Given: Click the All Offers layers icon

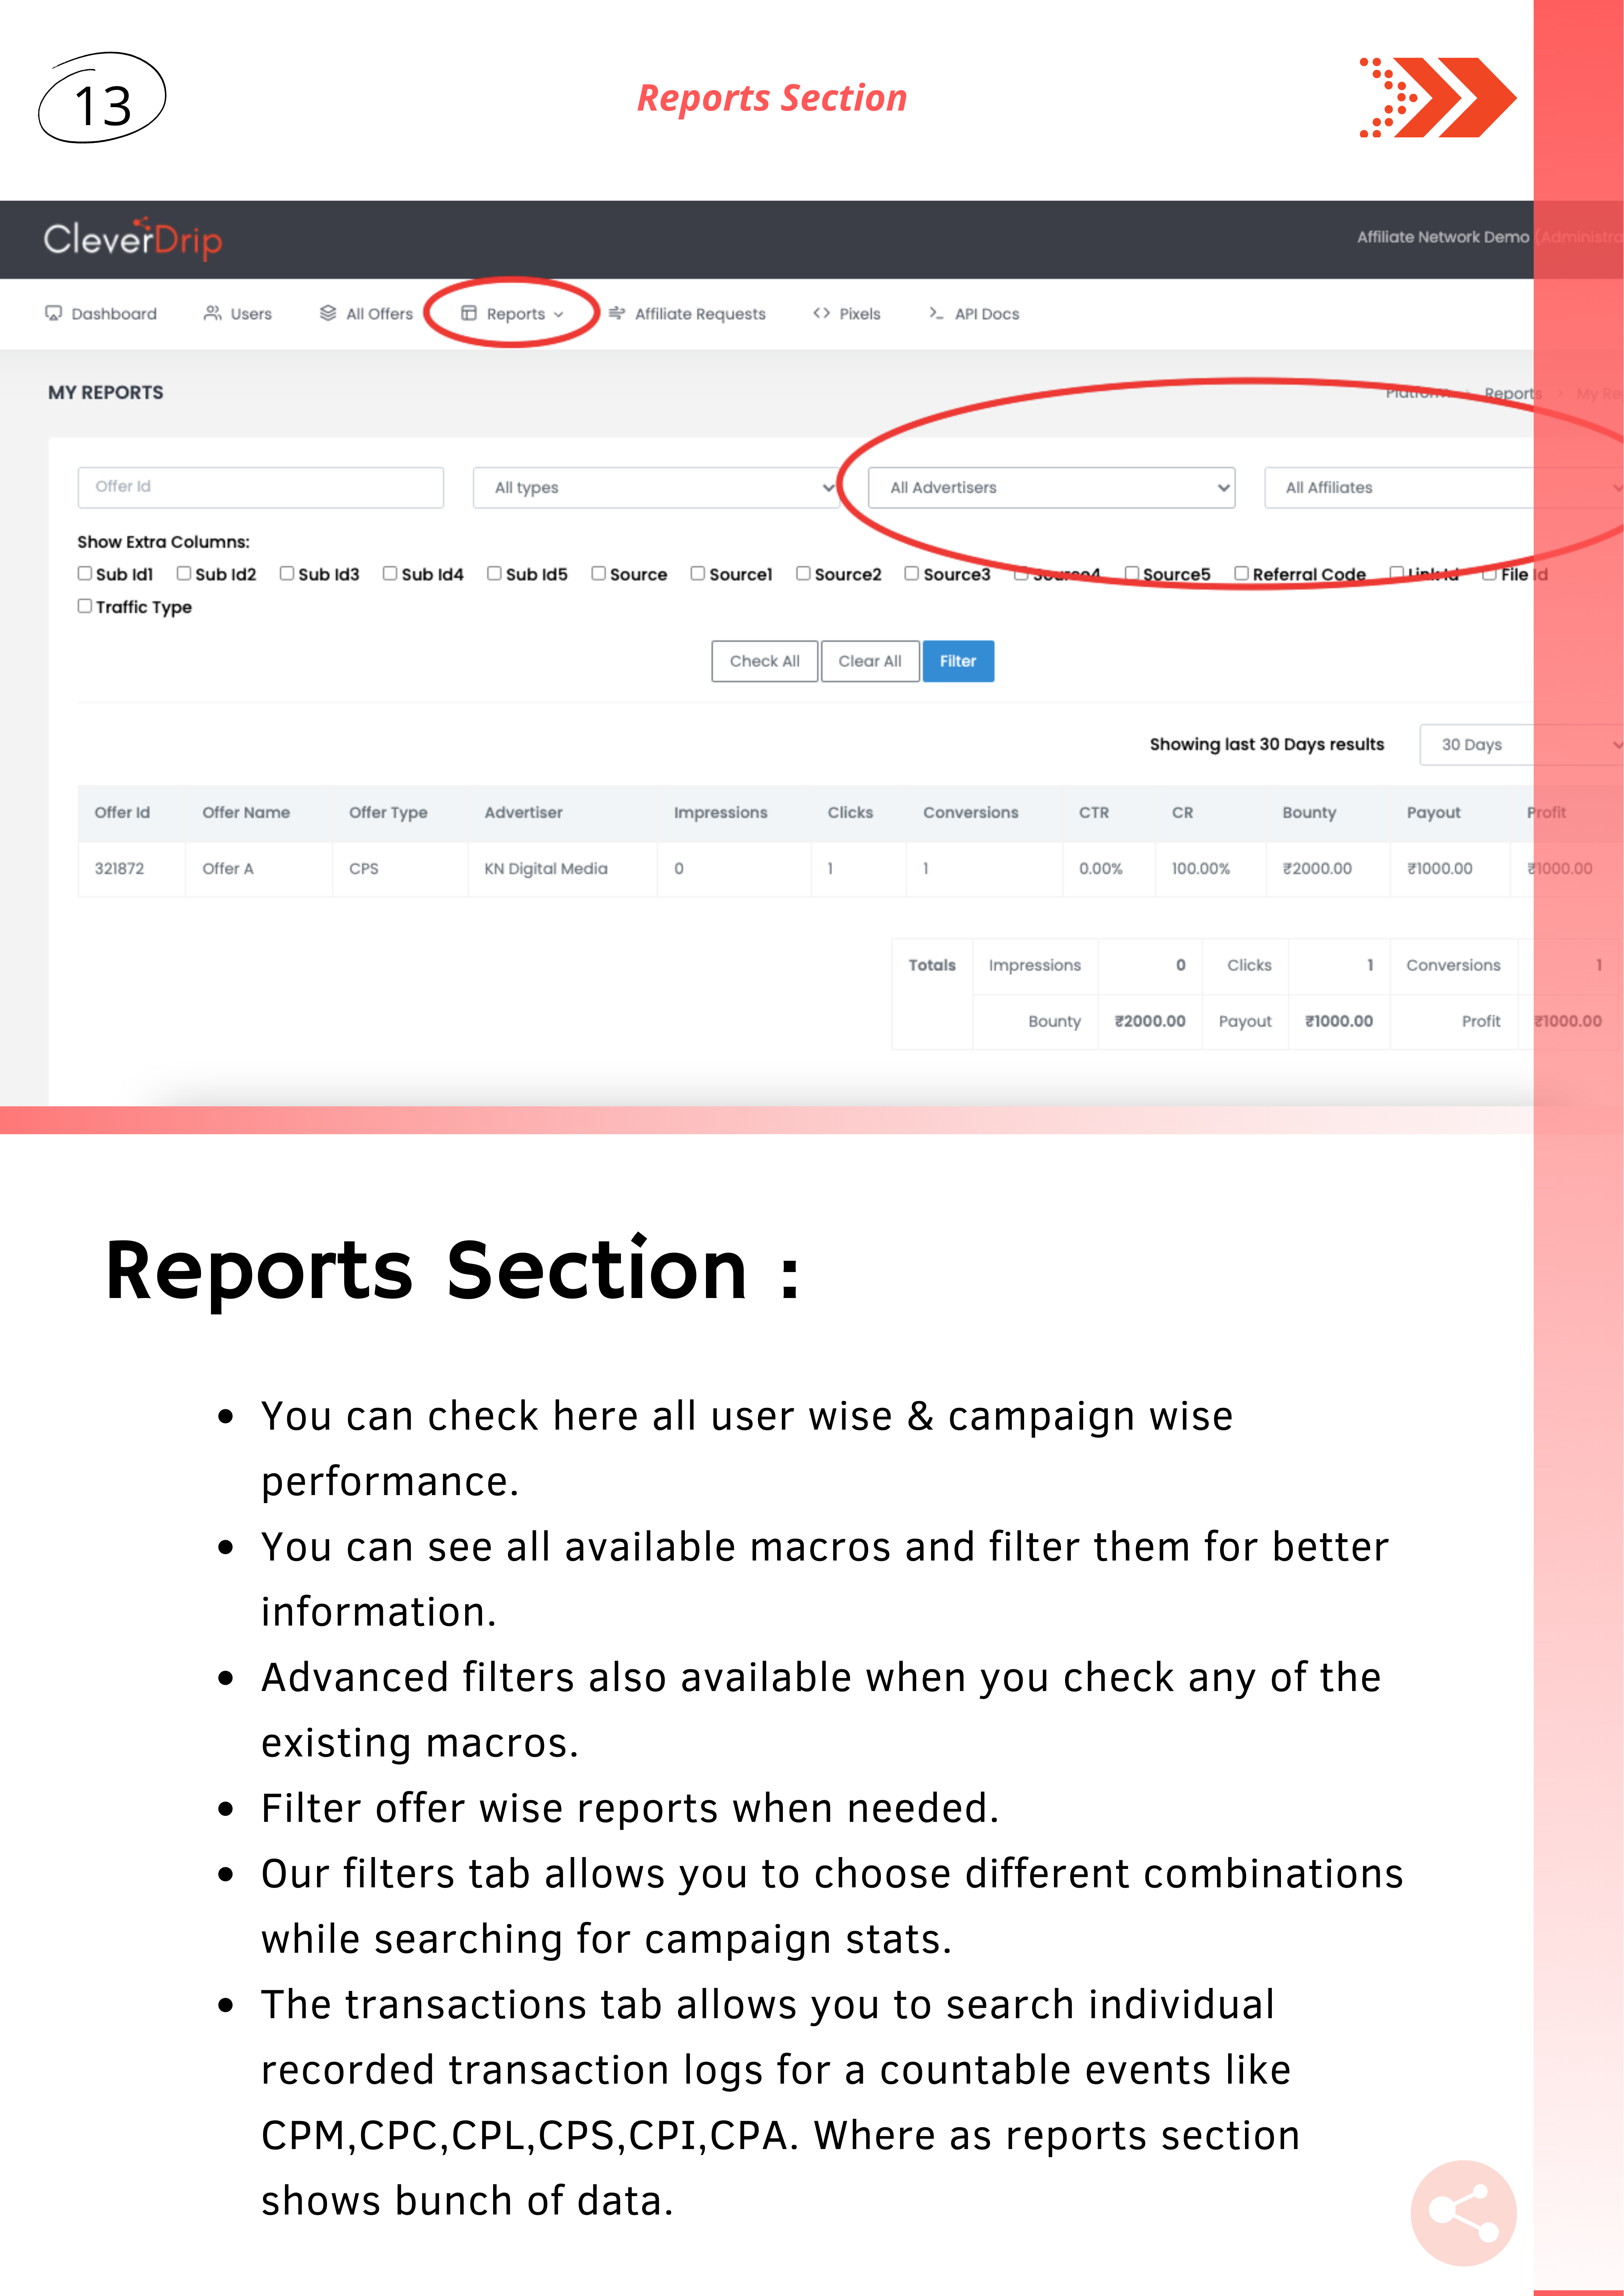Looking at the screenshot, I should click(x=328, y=313).
